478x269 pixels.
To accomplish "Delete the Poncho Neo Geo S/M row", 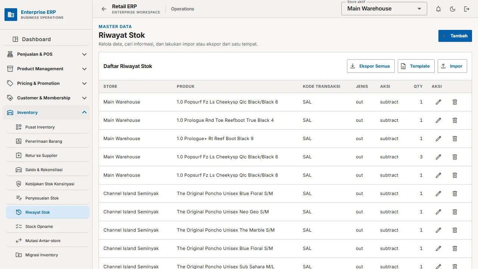I will (455, 212).
